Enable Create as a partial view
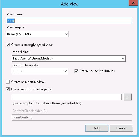The image size is (139, 137). tap(8, 82)
